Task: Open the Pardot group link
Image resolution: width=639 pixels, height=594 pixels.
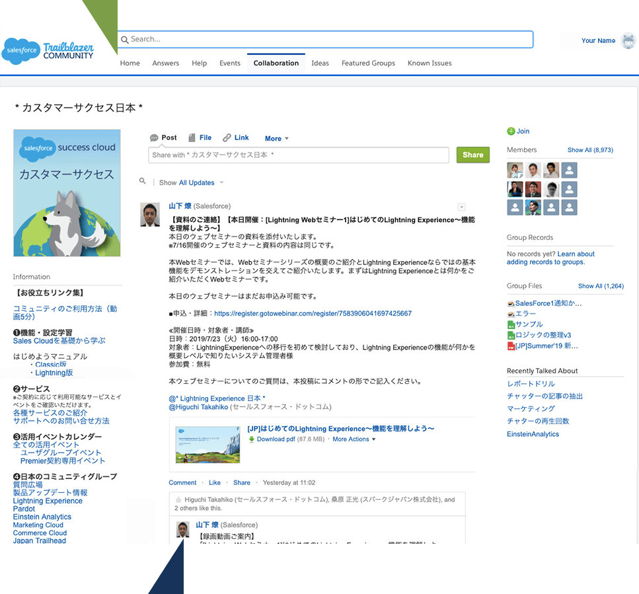Action: tap(24, 509)
